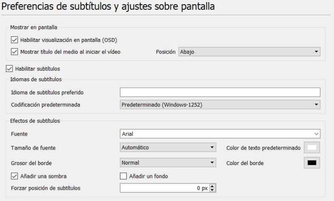
Task: Pick the Color de texto predeterminado swatch
Action: click(312, 148)
